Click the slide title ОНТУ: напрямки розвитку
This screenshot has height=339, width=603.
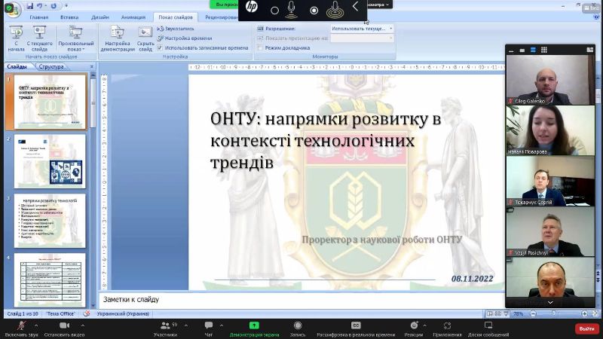pyautogui.click(x=326, y=141)
